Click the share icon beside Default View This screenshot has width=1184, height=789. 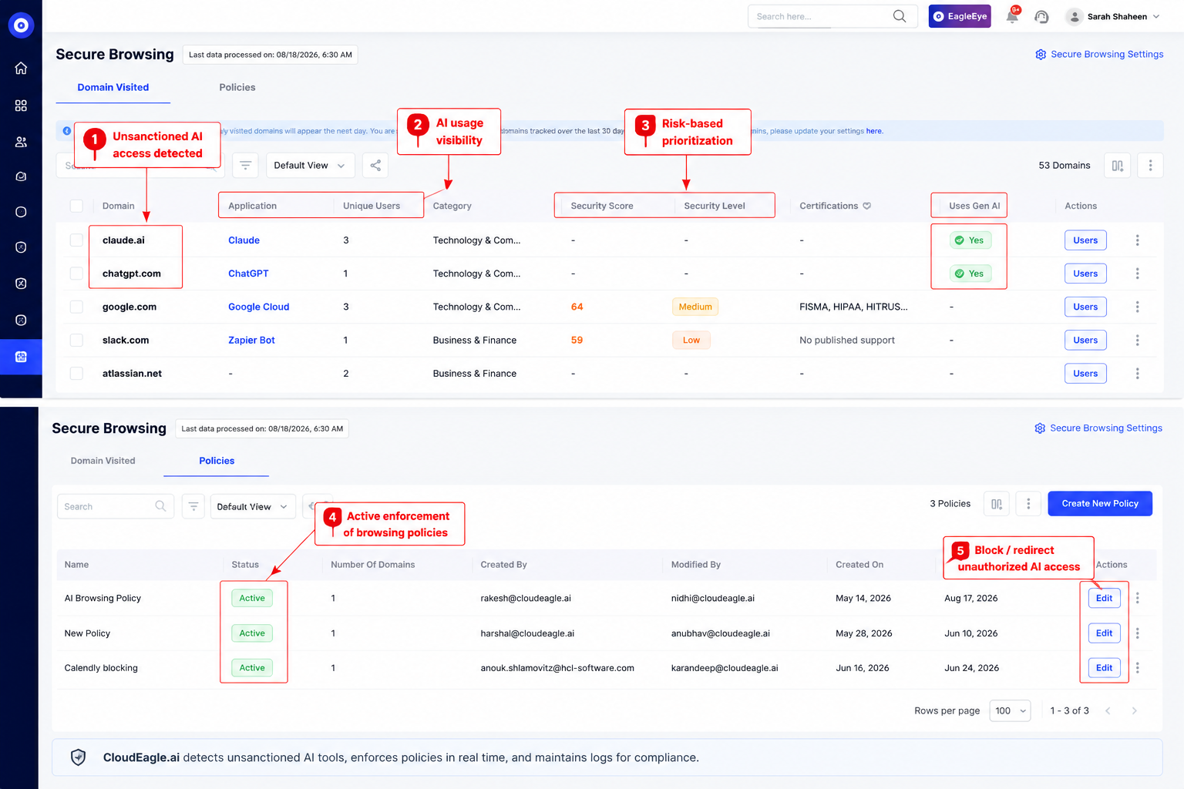375,165
